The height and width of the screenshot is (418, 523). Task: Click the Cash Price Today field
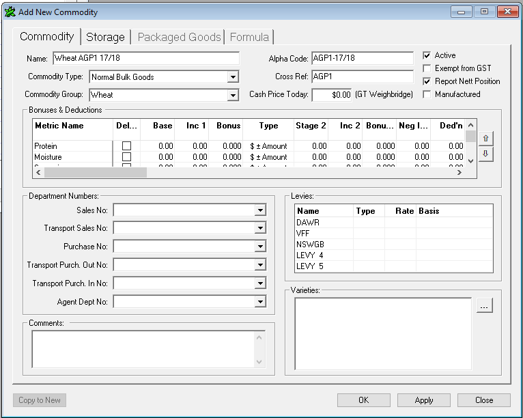coord(332,95)
